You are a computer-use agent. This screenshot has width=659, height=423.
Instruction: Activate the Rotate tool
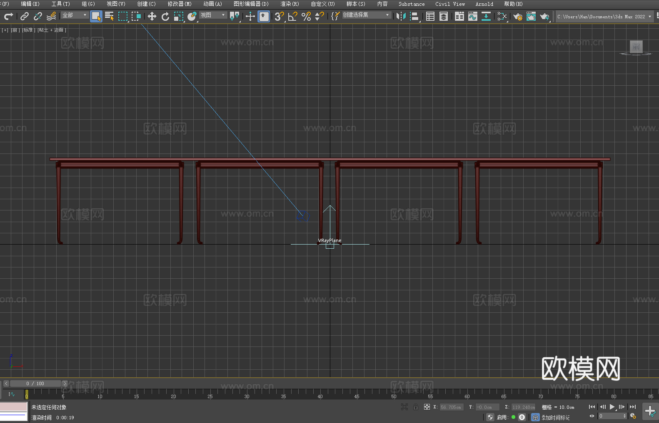point(165,17)
